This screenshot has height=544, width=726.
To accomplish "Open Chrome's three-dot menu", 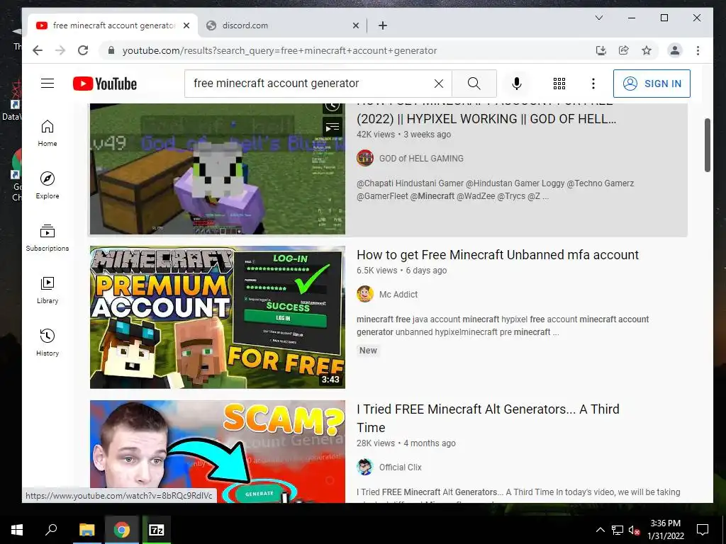I will click(698, 50).
